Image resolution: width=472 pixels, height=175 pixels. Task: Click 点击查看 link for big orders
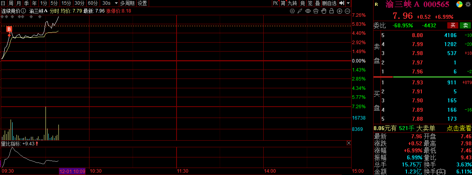tap(459, 128)
